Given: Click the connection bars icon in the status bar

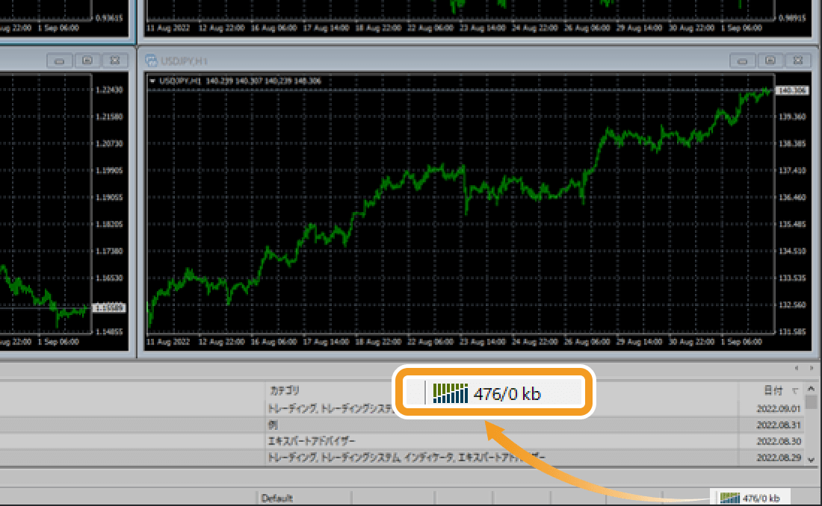Looking at the screenshot, I should (x=729, y=498).
